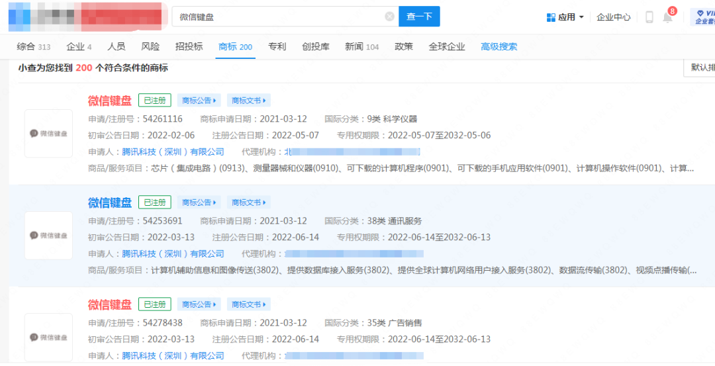Switch to the 招投标 tab
The image size is (715, 366).
pos(189,46)
